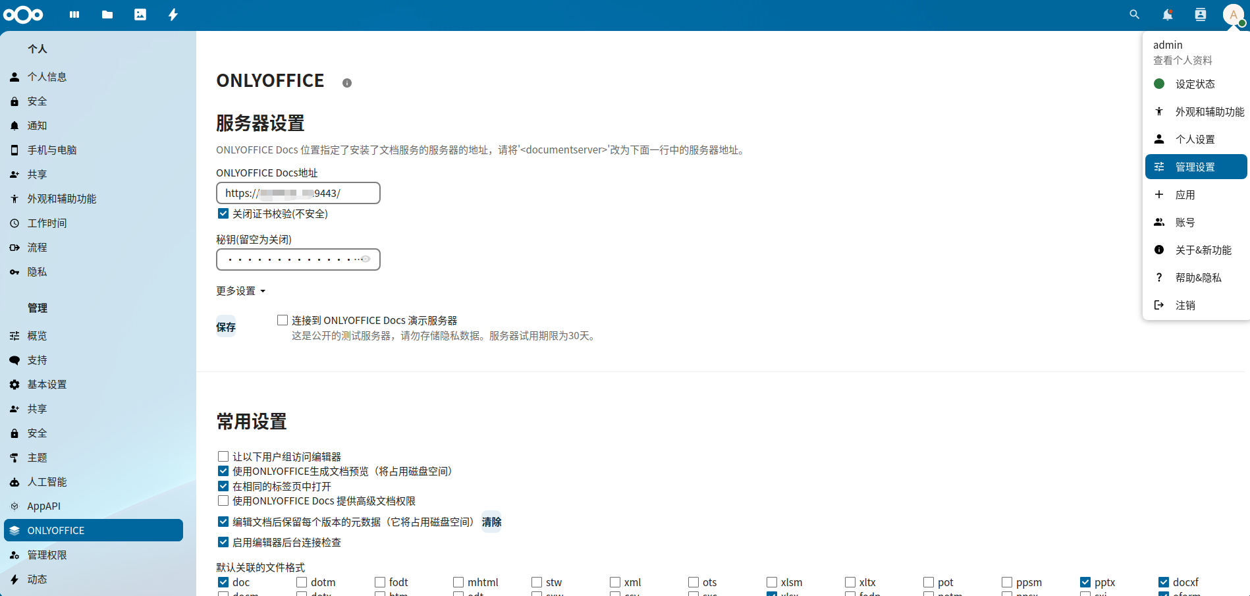Open 工作时间 in the sidebar
1250x596 pixels.
click(x=94, y=223)
